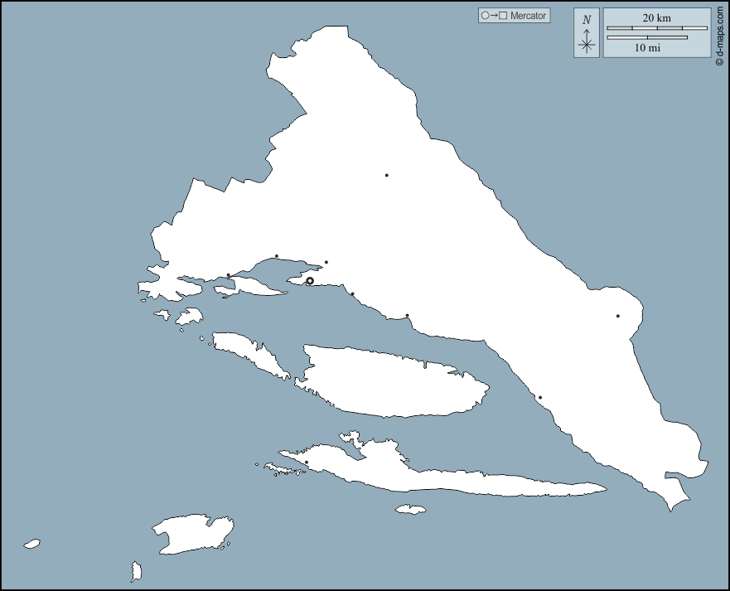Click the small islet at the far left edge
730x591 pixels.
point(31,544)
